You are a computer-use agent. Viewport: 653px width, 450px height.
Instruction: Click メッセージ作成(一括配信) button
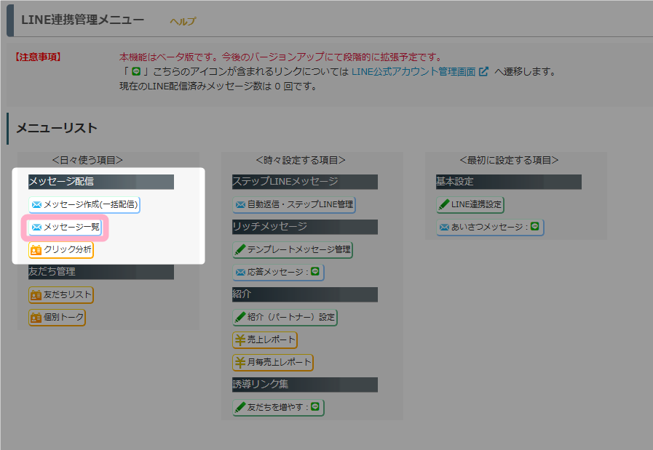point(84,204)
